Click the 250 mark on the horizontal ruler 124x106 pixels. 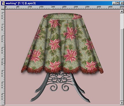tap(64, 7)
